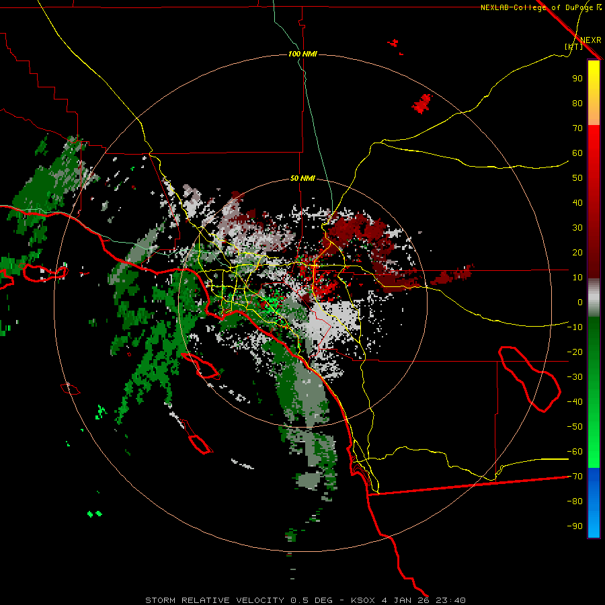Click the 50 value on the velocity scale
Screen dimensions: 605x605
pyautogui.click(x=577, y=178)
